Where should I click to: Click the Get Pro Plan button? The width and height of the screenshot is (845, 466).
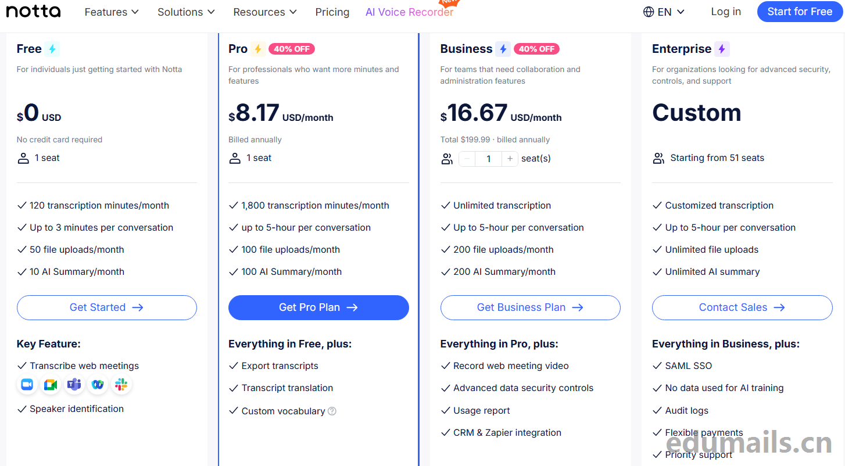click(x=318, y=307)
